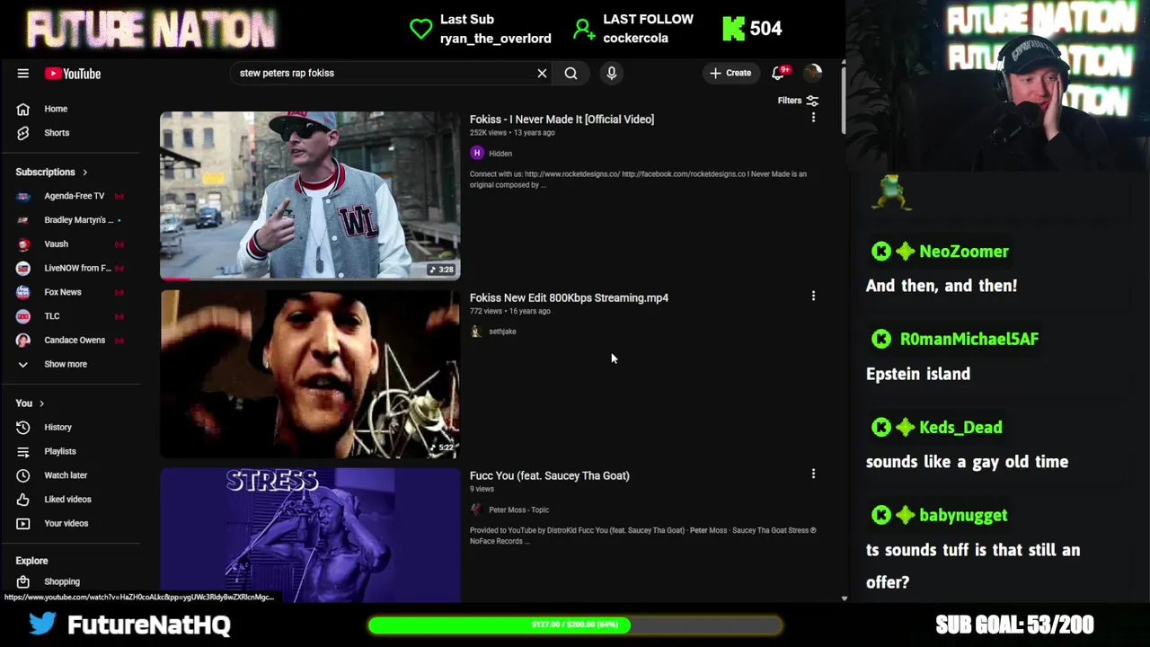The width and height of the screenshot is (1150, 647).
Task: Start voice search with microphone icon
Action: (612, 73)
